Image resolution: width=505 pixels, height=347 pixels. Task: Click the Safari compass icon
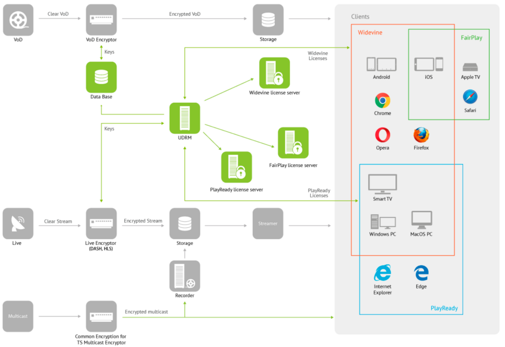click(x=470, y=97)
